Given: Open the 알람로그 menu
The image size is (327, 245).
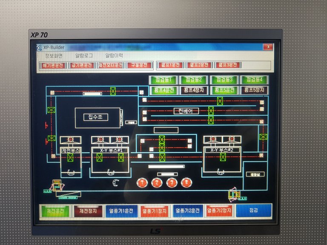Looking at the screenshot, I should (84, 56).
